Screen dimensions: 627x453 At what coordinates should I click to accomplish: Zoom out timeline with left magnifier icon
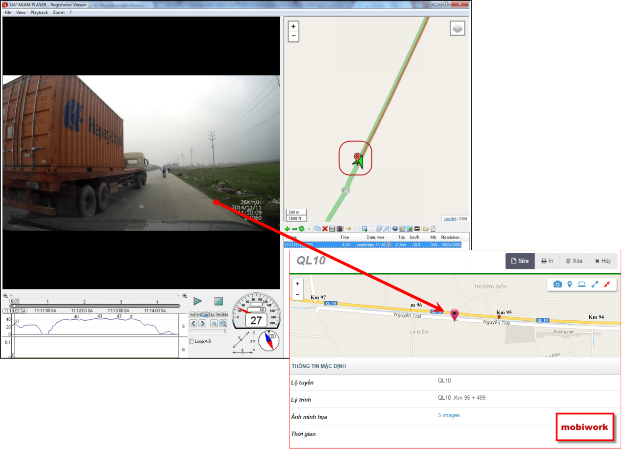(5, 296)
